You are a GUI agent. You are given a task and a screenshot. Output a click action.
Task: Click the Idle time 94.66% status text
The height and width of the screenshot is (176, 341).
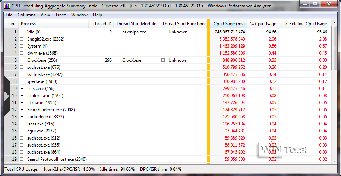(117, 169)
